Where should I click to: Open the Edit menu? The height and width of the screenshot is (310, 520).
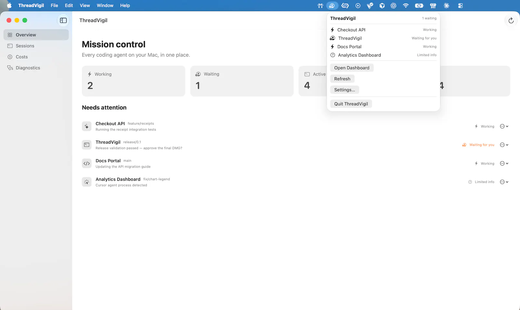coord(69,6)
